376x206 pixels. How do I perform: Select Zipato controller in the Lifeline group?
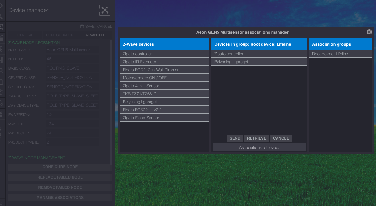coord(259,54)
